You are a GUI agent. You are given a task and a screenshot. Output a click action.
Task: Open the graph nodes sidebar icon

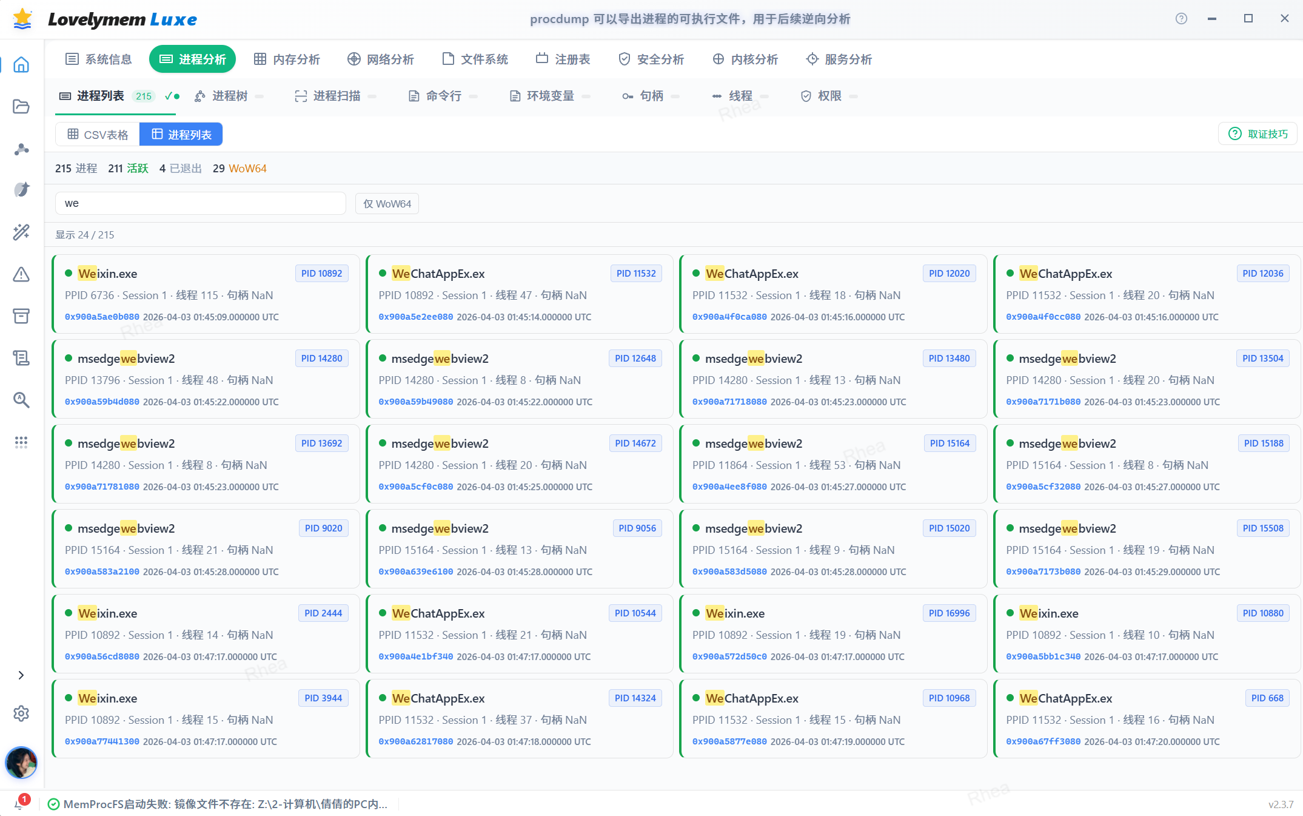point(21,149)
